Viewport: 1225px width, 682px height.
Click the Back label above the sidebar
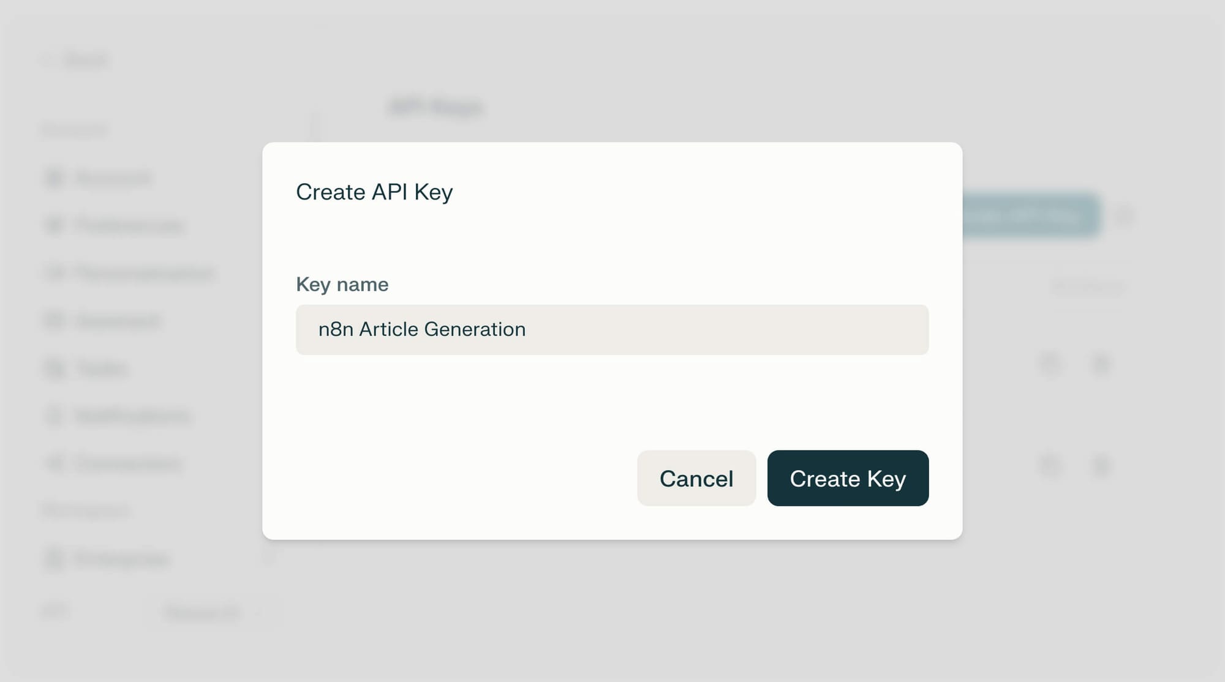pos(86,59)
